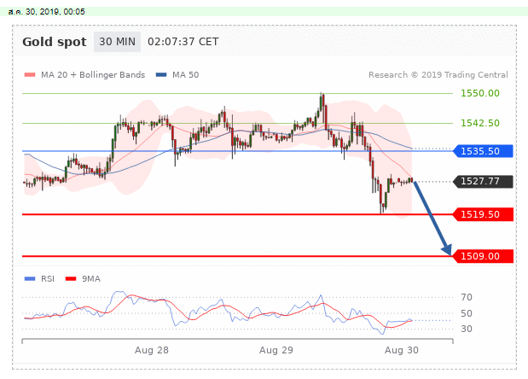The height and width of the screenshot is (379, 528).
Task: Click the dark blue MA 50 legend swatch
Action: click(x=161, y=75)
